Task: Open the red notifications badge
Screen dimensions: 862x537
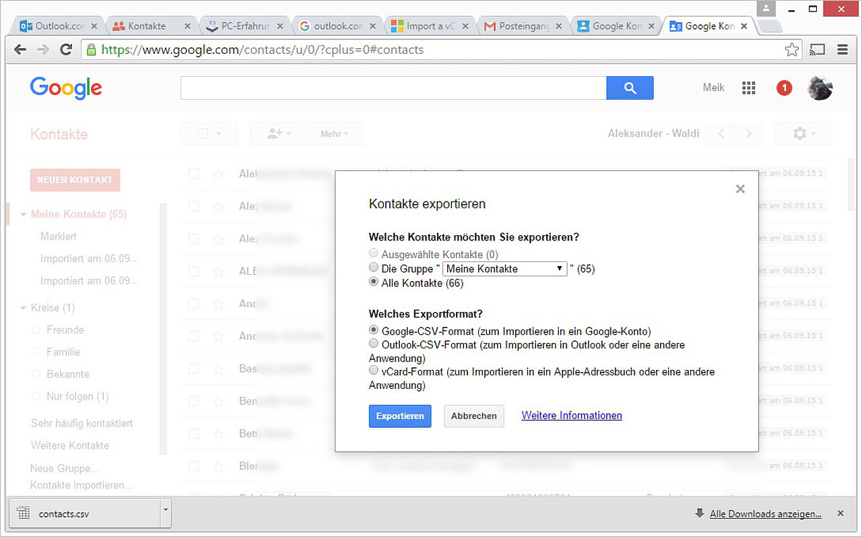Action: (784, 88)
